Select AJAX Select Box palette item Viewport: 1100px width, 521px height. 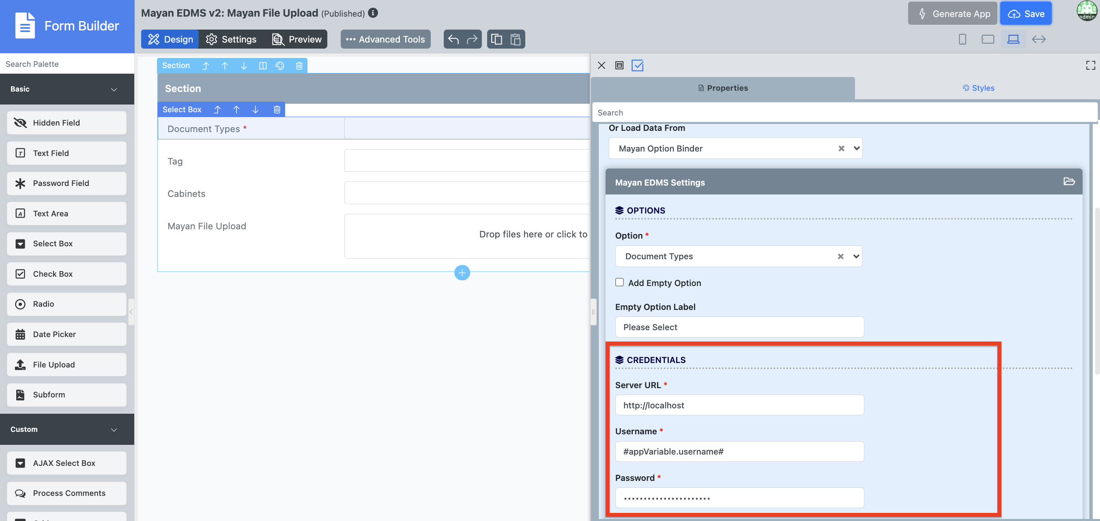point(67,463)
